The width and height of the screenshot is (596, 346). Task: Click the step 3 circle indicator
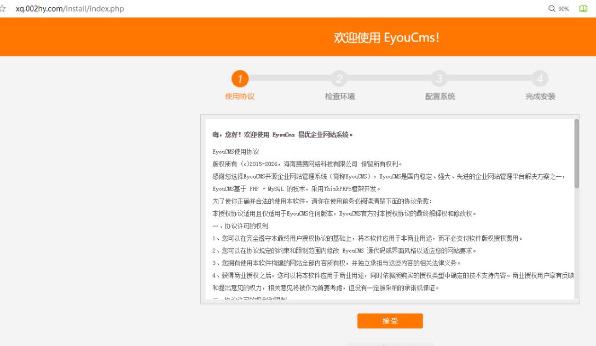[441, 79]
